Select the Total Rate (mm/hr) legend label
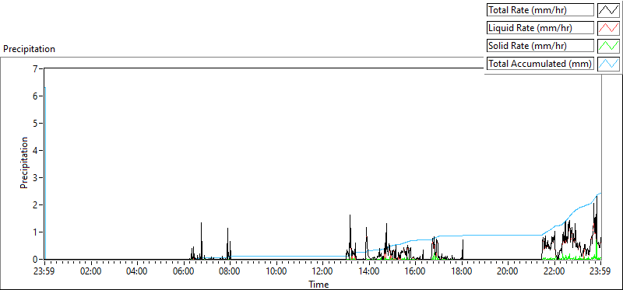 pyautogui.click(x=540, y=10)
